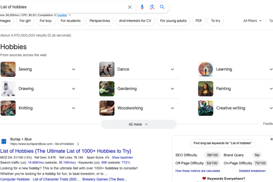Select the 'To try' filter chip
The height and width of the screenshot is (182, 273).
tap(216, 21)
